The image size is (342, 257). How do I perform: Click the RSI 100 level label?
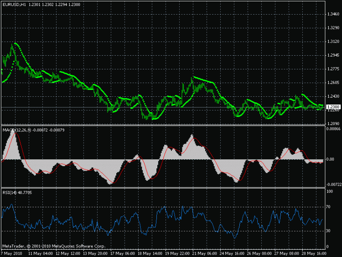pos(330,191)
